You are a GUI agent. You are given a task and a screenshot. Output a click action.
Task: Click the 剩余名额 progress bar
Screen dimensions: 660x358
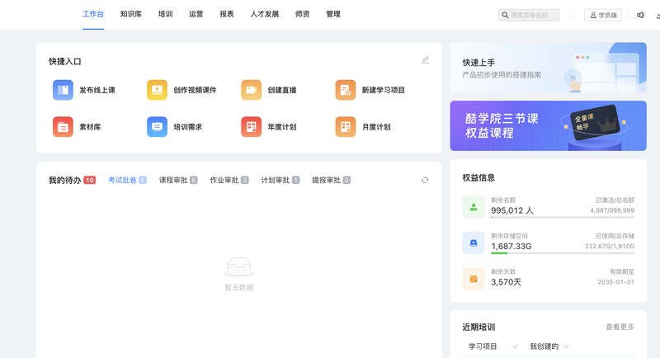click(x=563, y=218)
